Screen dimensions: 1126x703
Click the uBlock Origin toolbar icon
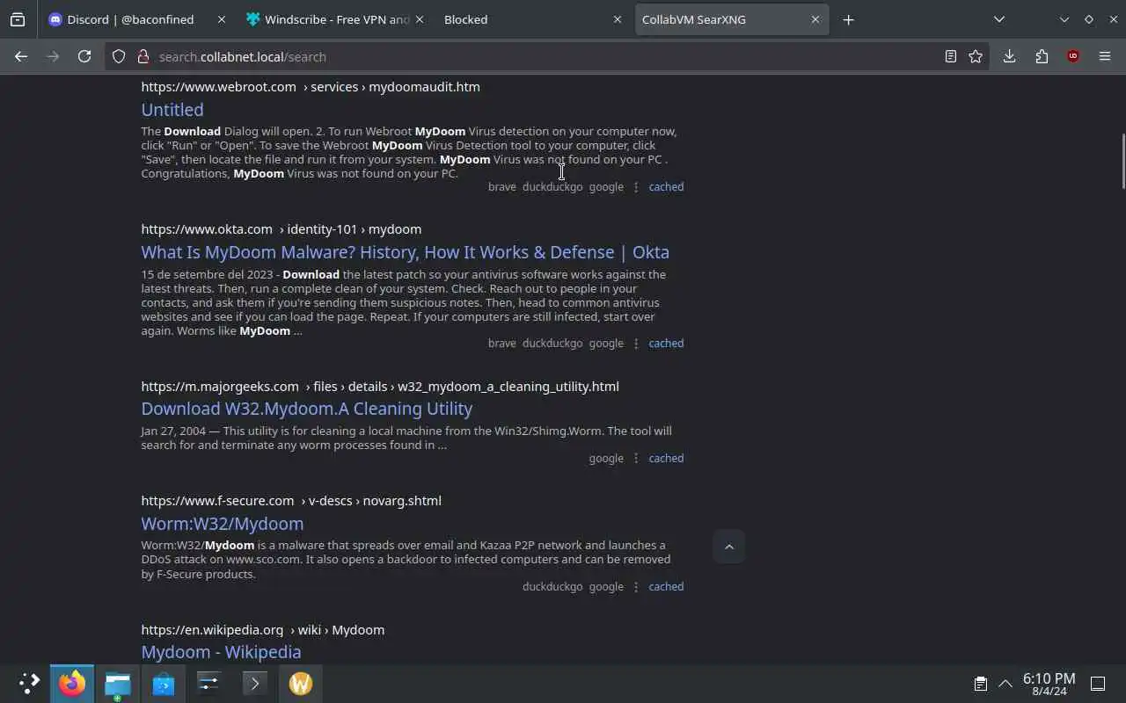1073,56
